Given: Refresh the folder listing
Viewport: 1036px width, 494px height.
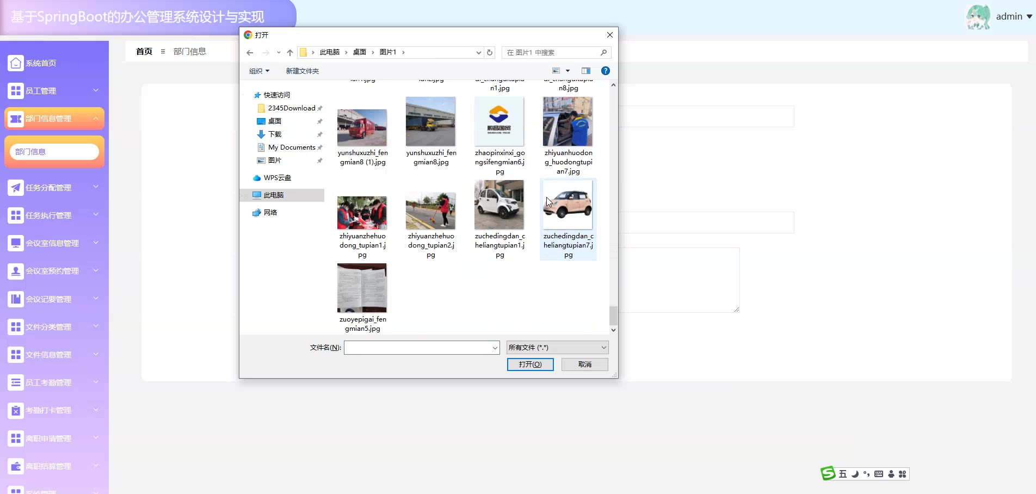Looking at the screenshot, I should click(490, 53).
